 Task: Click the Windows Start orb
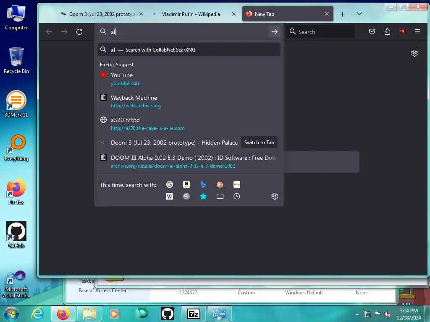coord(11,314)
